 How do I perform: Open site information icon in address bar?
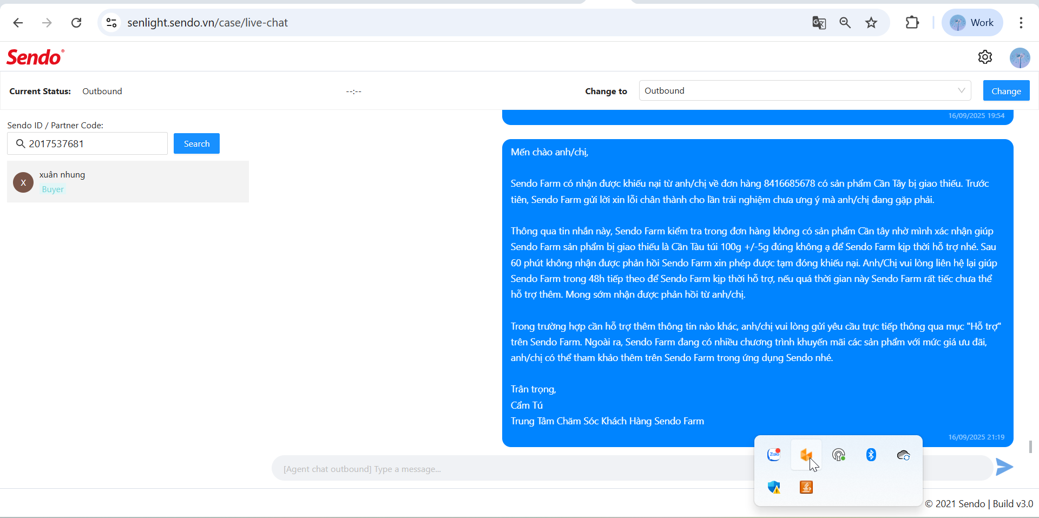[x=111, y=23]
